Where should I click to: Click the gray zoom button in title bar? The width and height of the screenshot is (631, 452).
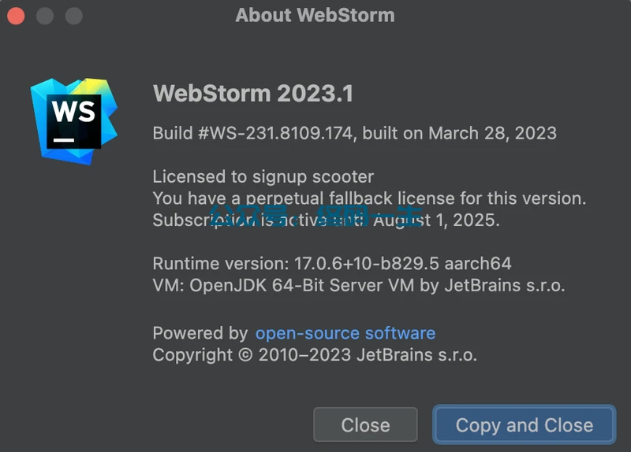(x=73, y=15)
